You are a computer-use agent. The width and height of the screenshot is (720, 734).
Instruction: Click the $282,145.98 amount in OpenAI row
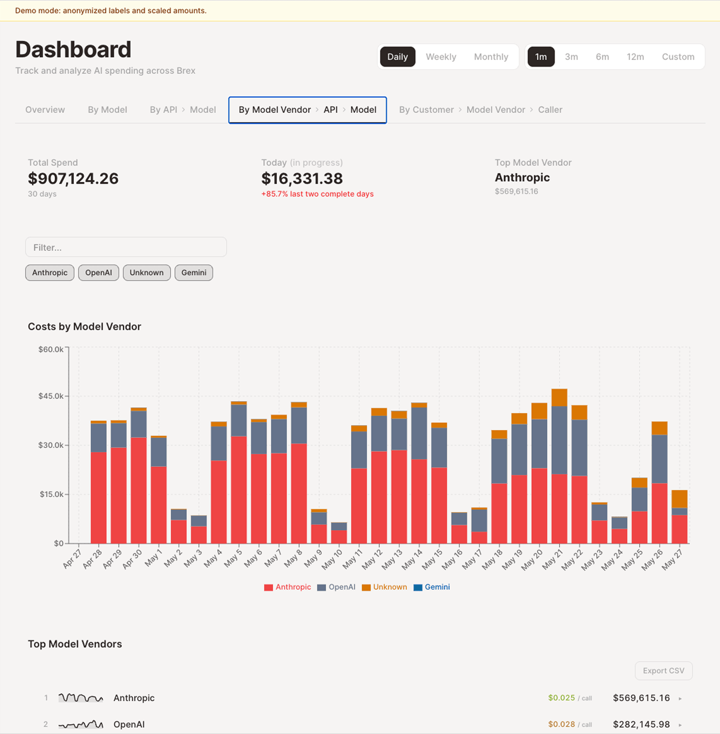tap(641, 724)
